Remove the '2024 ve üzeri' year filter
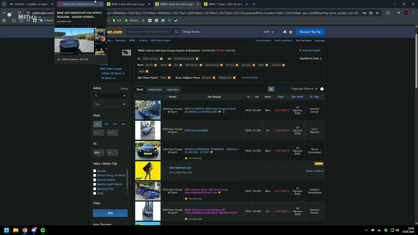This screenshot has height=235, width=418. pos(161,59)
